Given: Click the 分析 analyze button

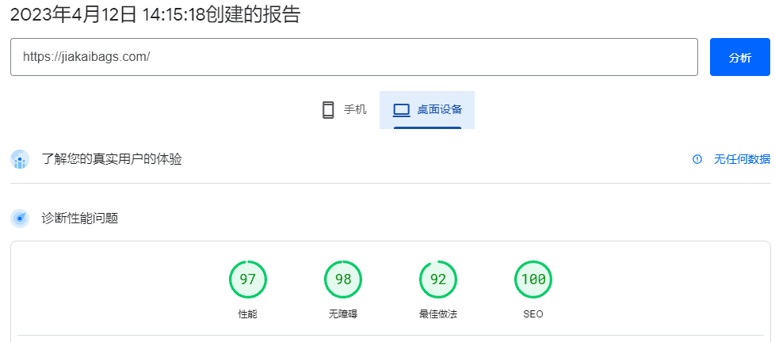Looking at the screenshot, I should coord(740,57).
